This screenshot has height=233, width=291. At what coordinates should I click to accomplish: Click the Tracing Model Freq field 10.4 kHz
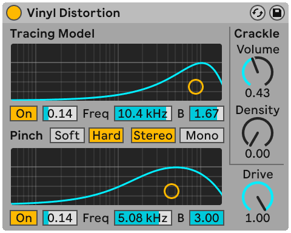click(x=143, y=113)
